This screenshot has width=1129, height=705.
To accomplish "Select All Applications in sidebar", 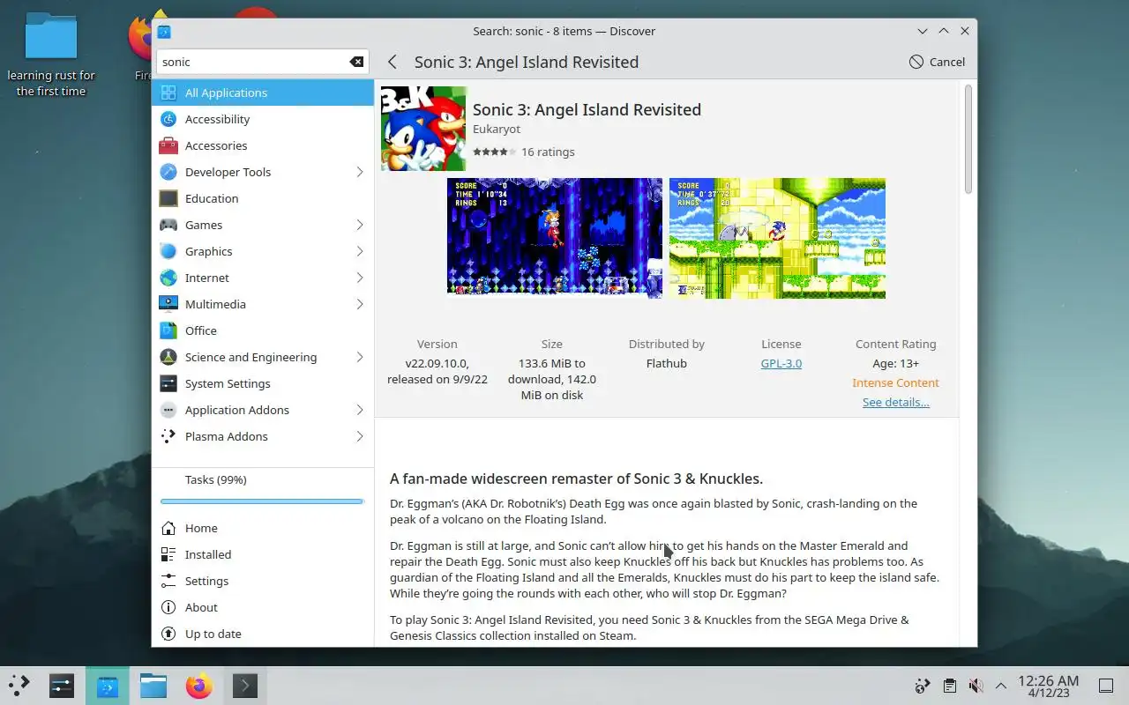I will point(263,93).
